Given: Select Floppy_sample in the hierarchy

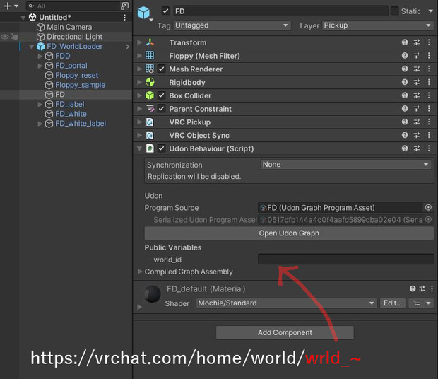Looking at the screenshot, I should (x=80, y=85).
